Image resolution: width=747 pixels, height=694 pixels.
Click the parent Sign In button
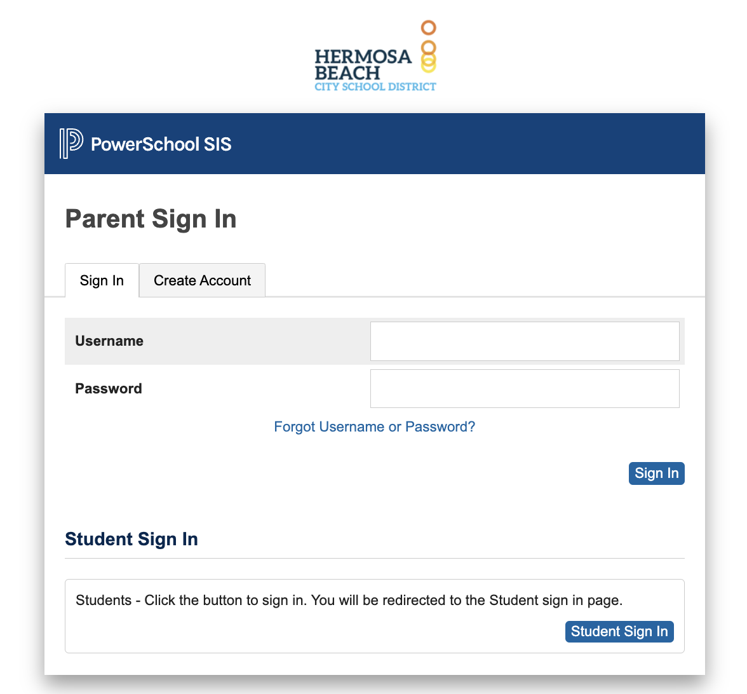click(657, 473)
